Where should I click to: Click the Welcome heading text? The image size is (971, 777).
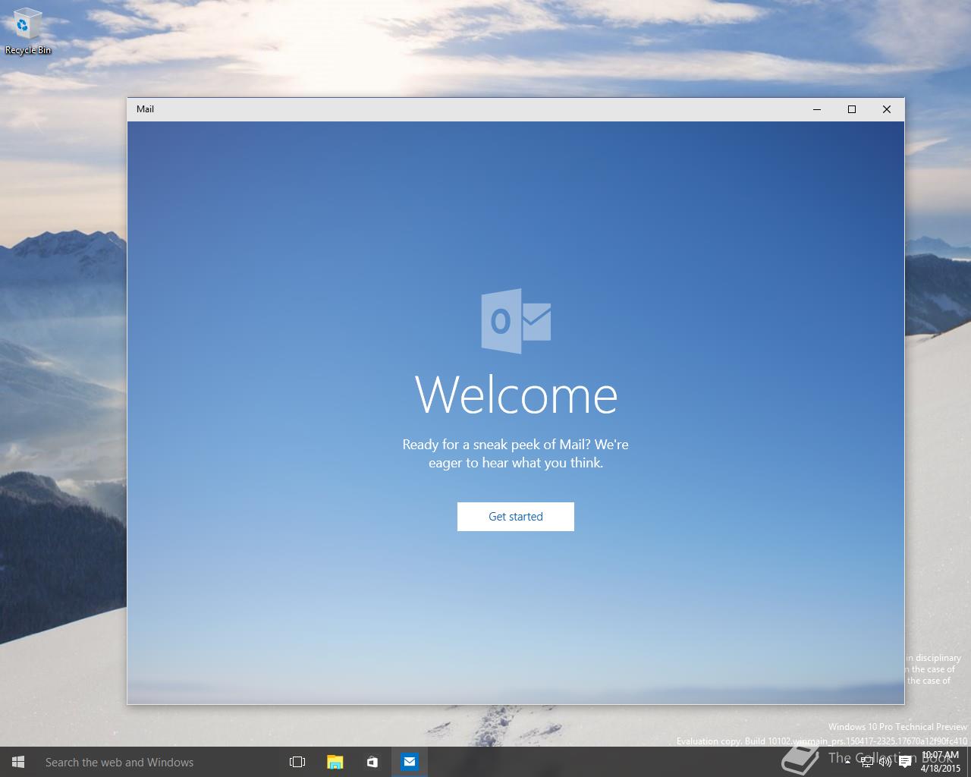tap(516, 395)
